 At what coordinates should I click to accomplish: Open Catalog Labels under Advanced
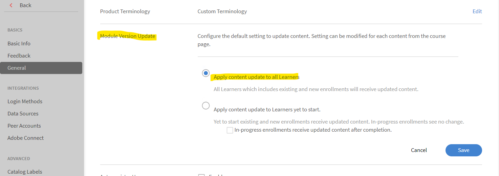pos(25,172)
